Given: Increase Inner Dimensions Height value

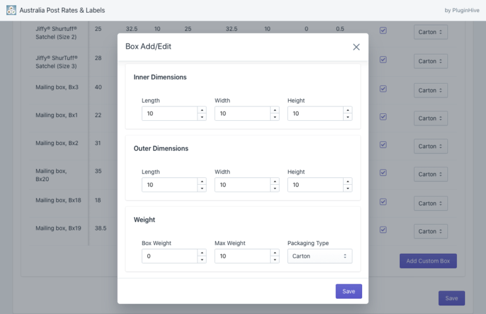Looking at the screenshot, I should pyautogui.click(x=347, y=110).
